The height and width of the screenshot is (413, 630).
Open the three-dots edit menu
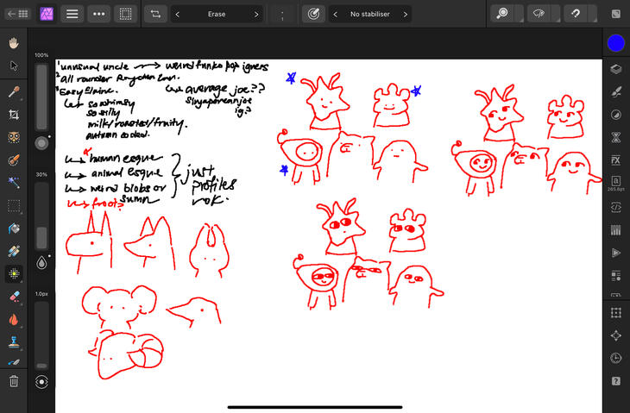(98, 14)
